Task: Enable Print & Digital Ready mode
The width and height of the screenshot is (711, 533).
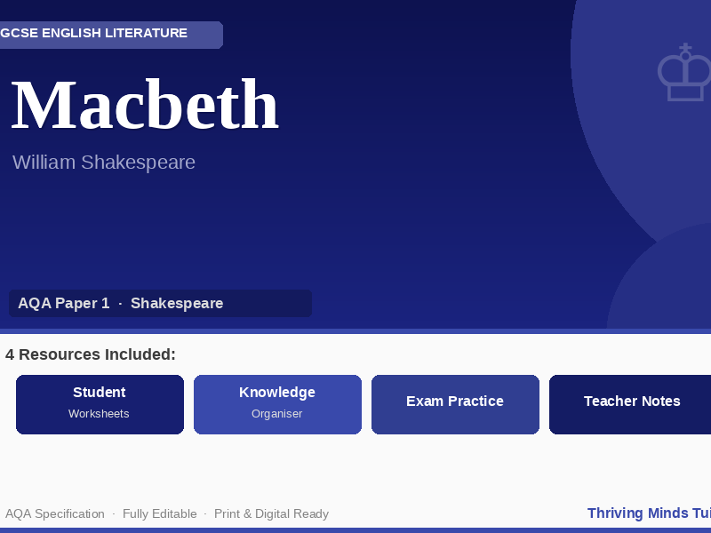Action: [x=271, y=513]
